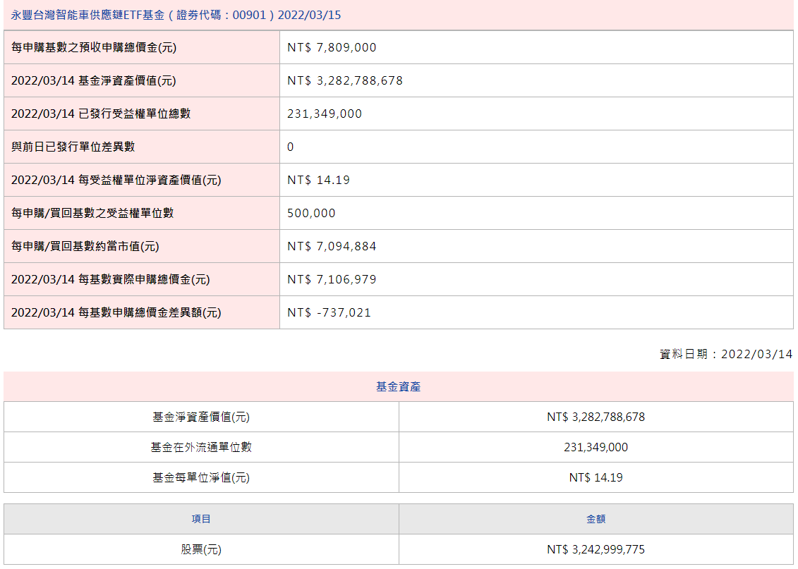Screen dimensions: 798x569
Task: Click the 基金每單位淨值(元) cell
Action: tap(201, 477)
